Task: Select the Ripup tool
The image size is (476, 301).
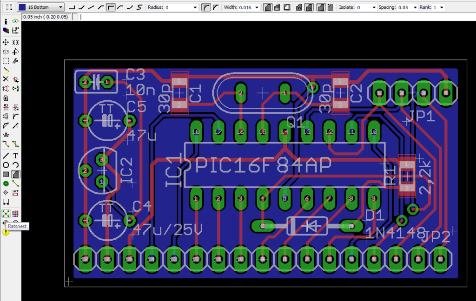Action: click(15, 144)
